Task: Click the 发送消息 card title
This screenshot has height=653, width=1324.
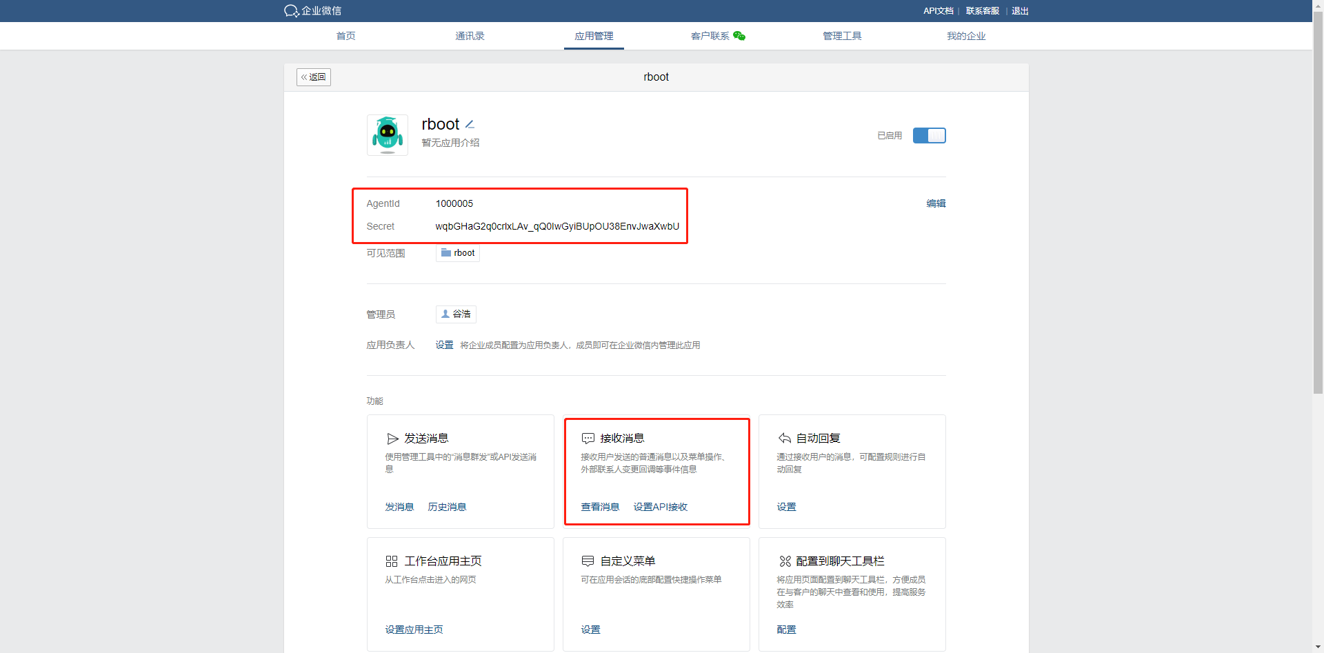Action: click(426, 439)
